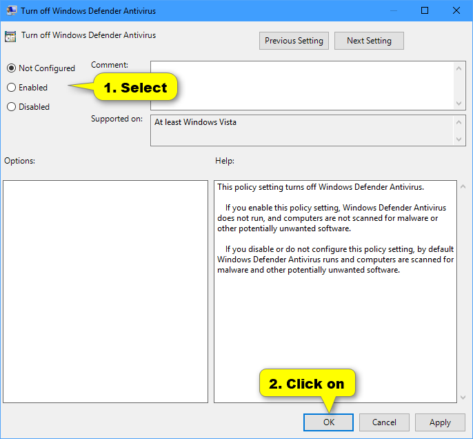
Task: Click the 'Comment:' label
Action: point(110,65)
